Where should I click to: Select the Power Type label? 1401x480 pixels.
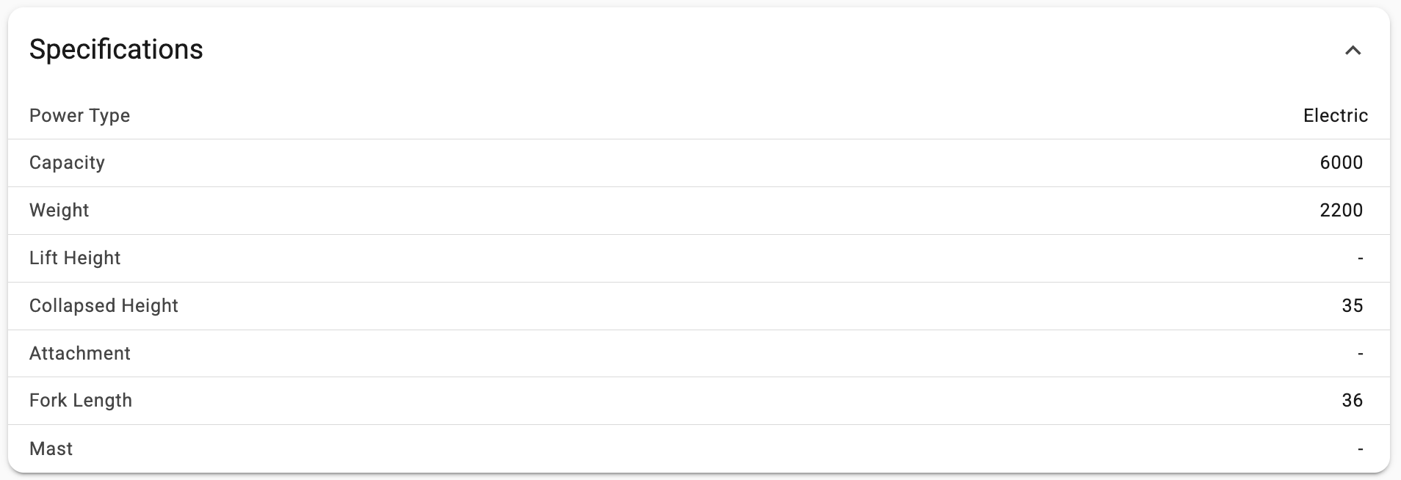(79, 115)
